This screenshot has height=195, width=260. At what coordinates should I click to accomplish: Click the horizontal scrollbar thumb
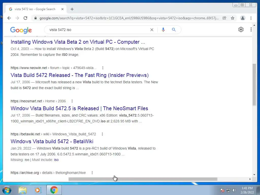pos(143,179)
